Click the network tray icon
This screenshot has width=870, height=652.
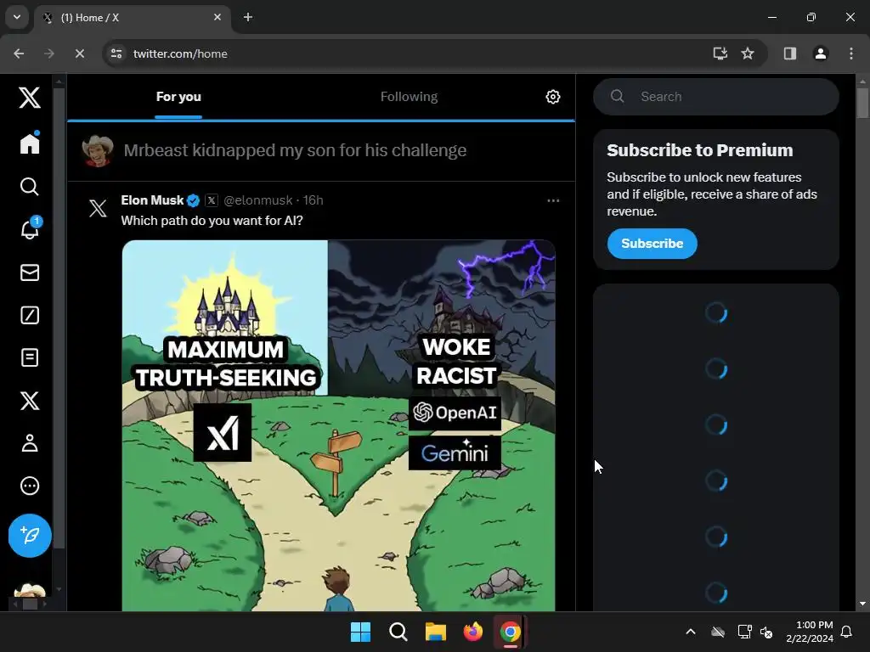(x=744, y=632)
